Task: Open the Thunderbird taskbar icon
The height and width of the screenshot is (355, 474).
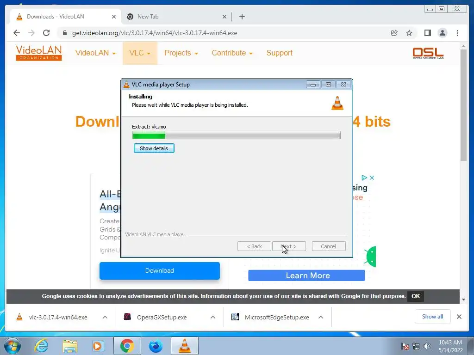Action: click(156, 346)
